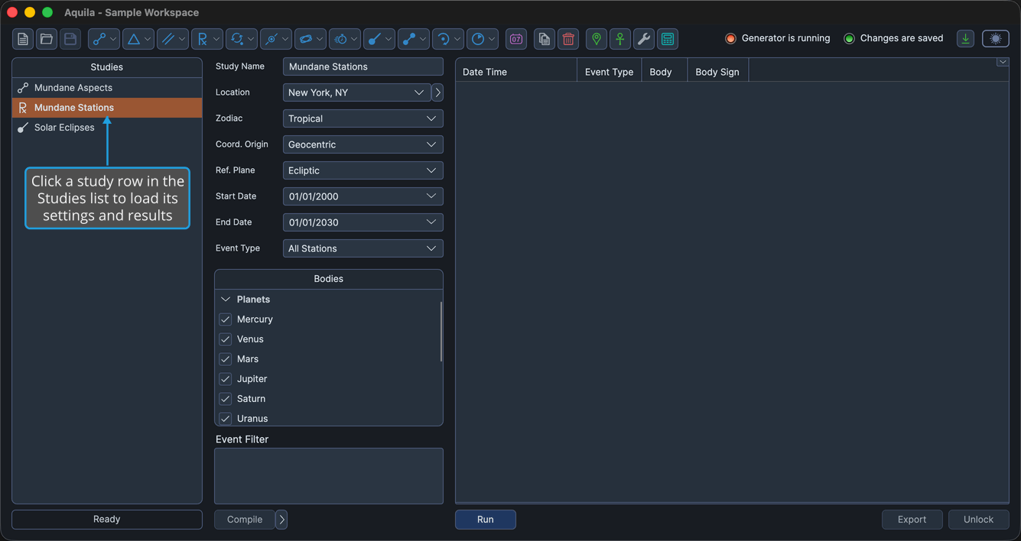Open a workspace with the folder icon
Image resolution: width=1021 pixels, height=541 pixels.
(x=47, y=39)
